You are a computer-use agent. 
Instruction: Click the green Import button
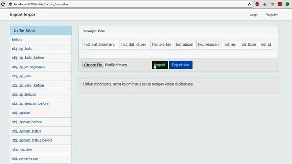point(160,65)
